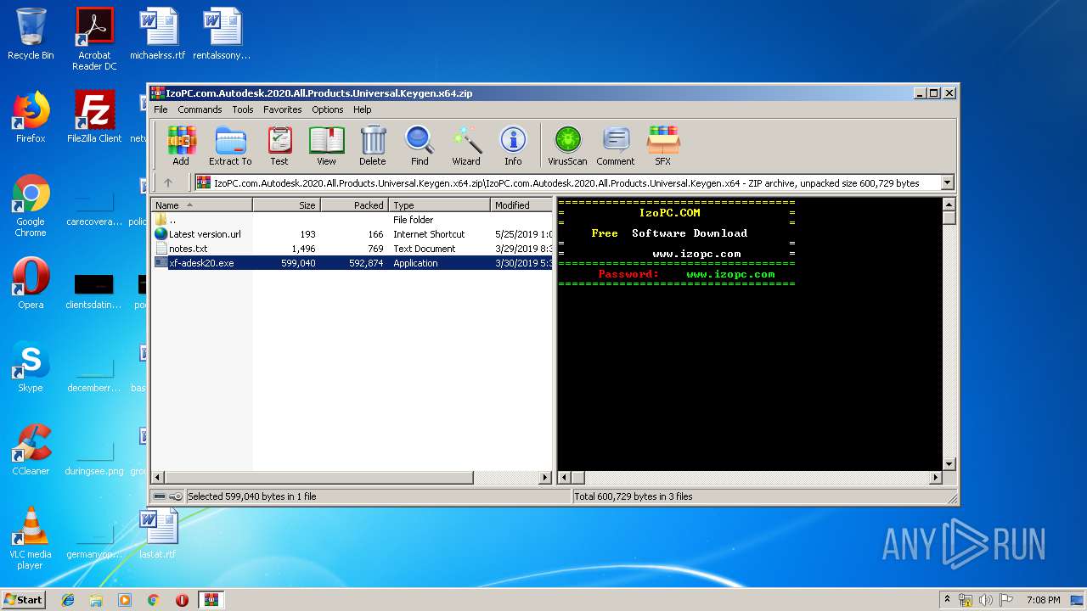
Task: Open the Comment toolbar icon
Action: (616, 145)
